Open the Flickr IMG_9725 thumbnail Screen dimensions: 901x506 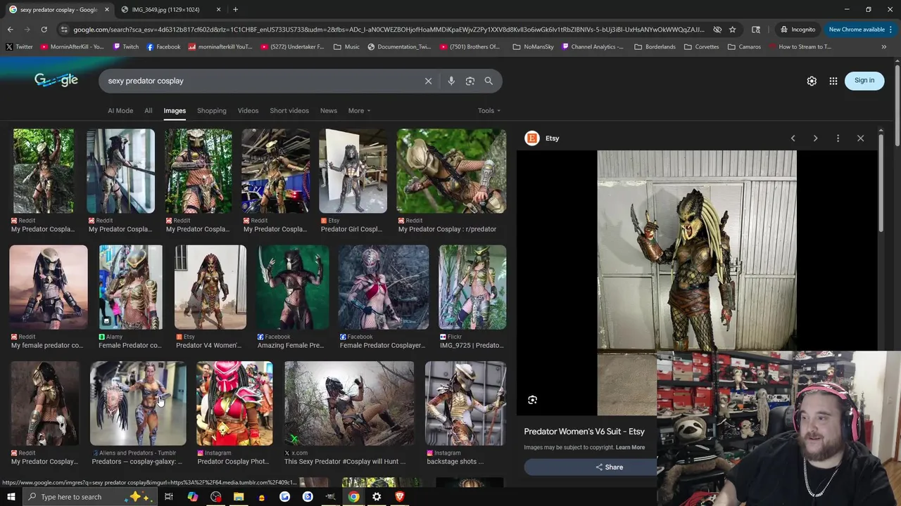pos(472,287)
